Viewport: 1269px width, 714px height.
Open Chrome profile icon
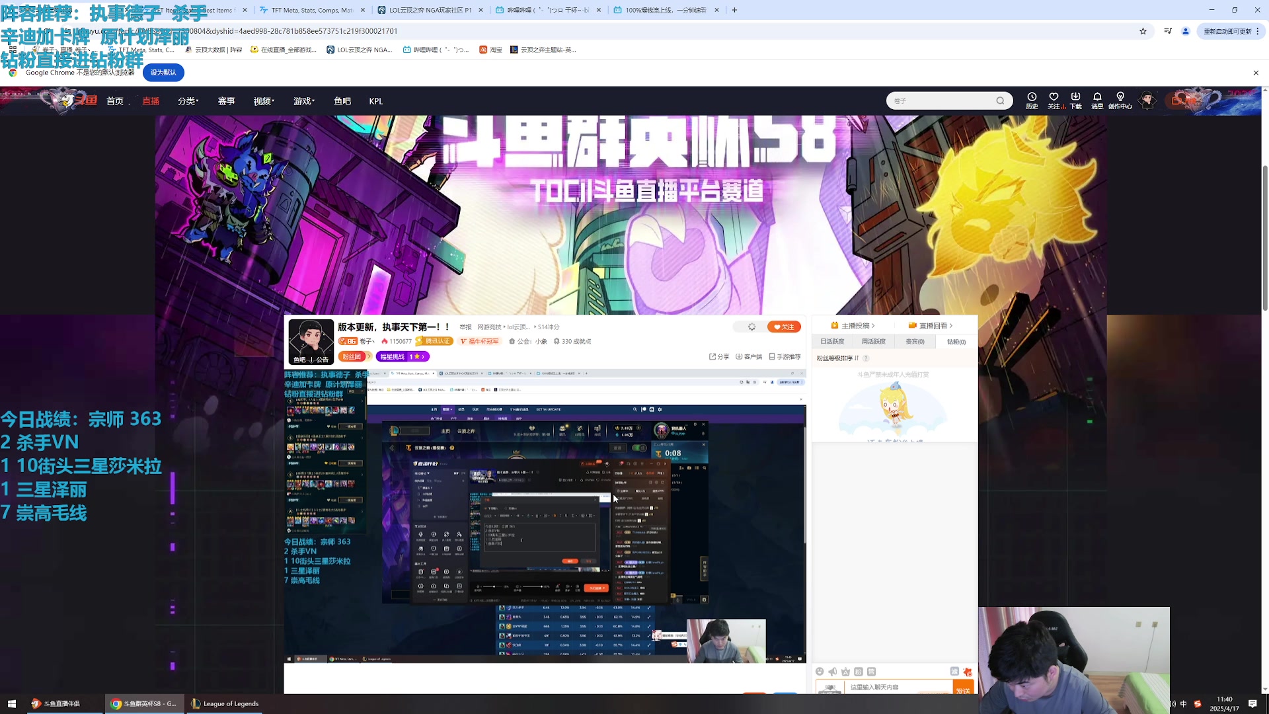coord(1186,31)
